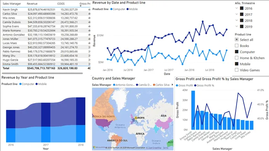The width and height of the screenshot is (269, 151).
Task: Select the Pablo Ramirez table row
Action: tap(46, 51)
